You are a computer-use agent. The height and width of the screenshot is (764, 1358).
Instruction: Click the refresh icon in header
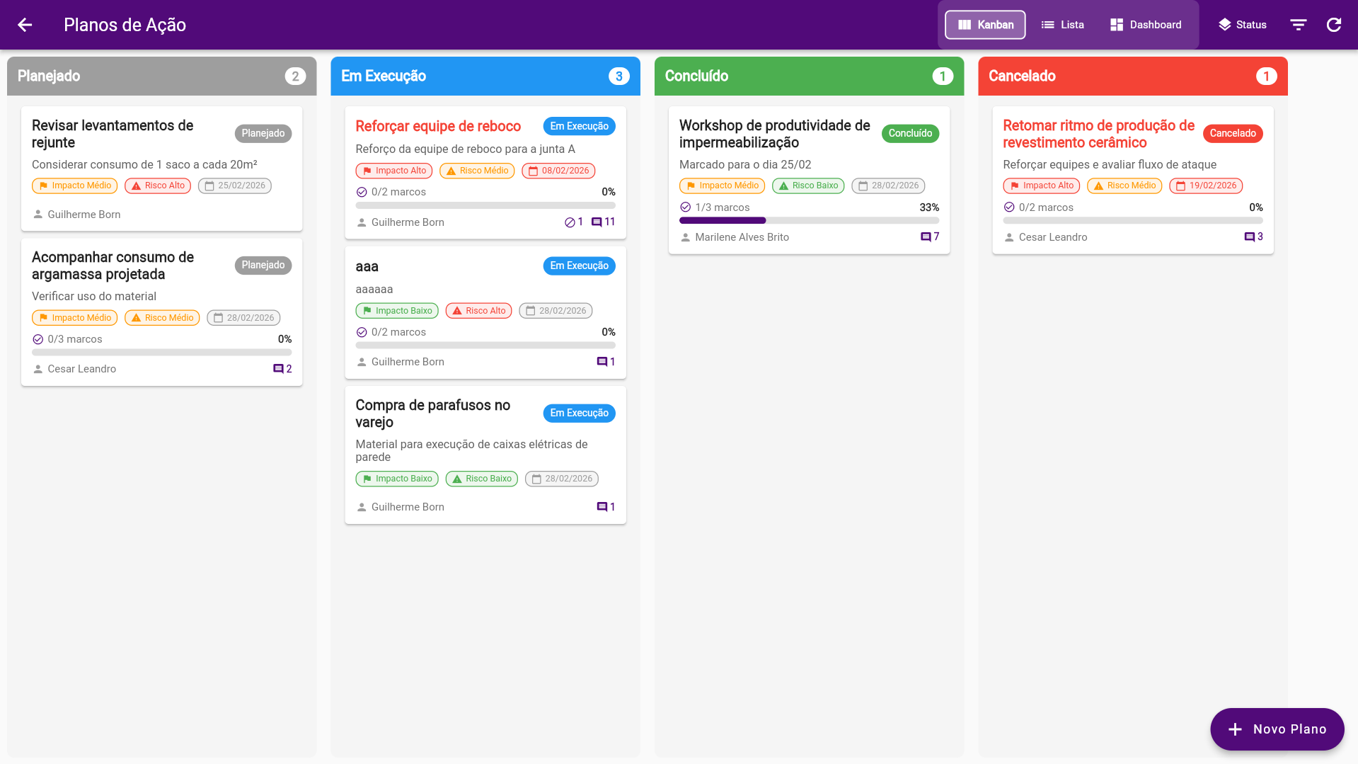[1333, 25]
